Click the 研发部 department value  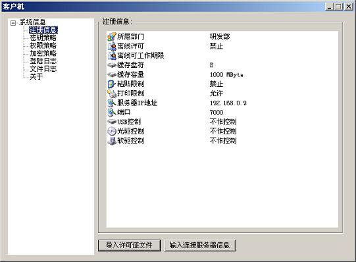pos(220,37)
